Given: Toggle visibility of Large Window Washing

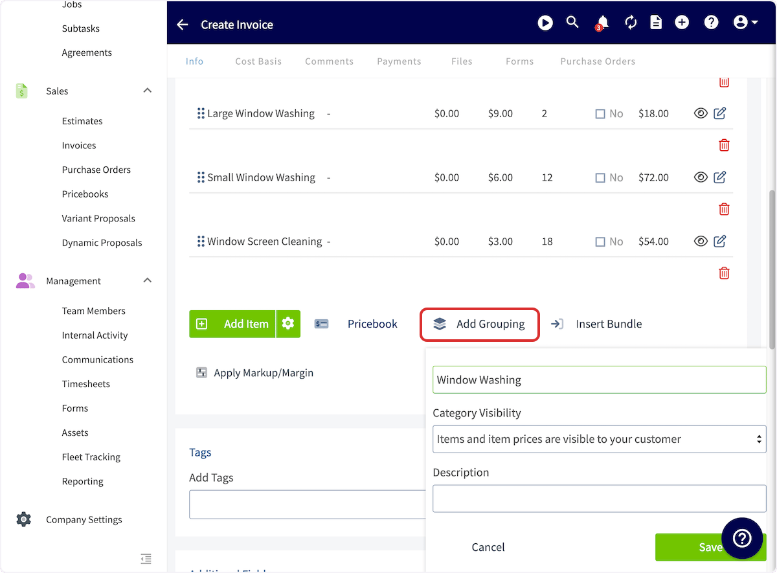Looking at the screenshot, I should 701,113.
